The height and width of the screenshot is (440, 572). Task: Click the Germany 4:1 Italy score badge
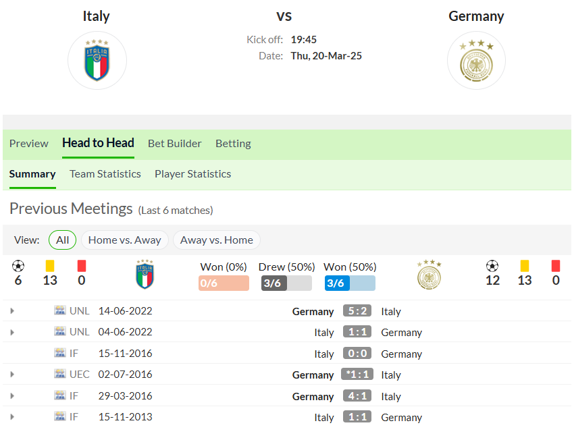(357, 396)
